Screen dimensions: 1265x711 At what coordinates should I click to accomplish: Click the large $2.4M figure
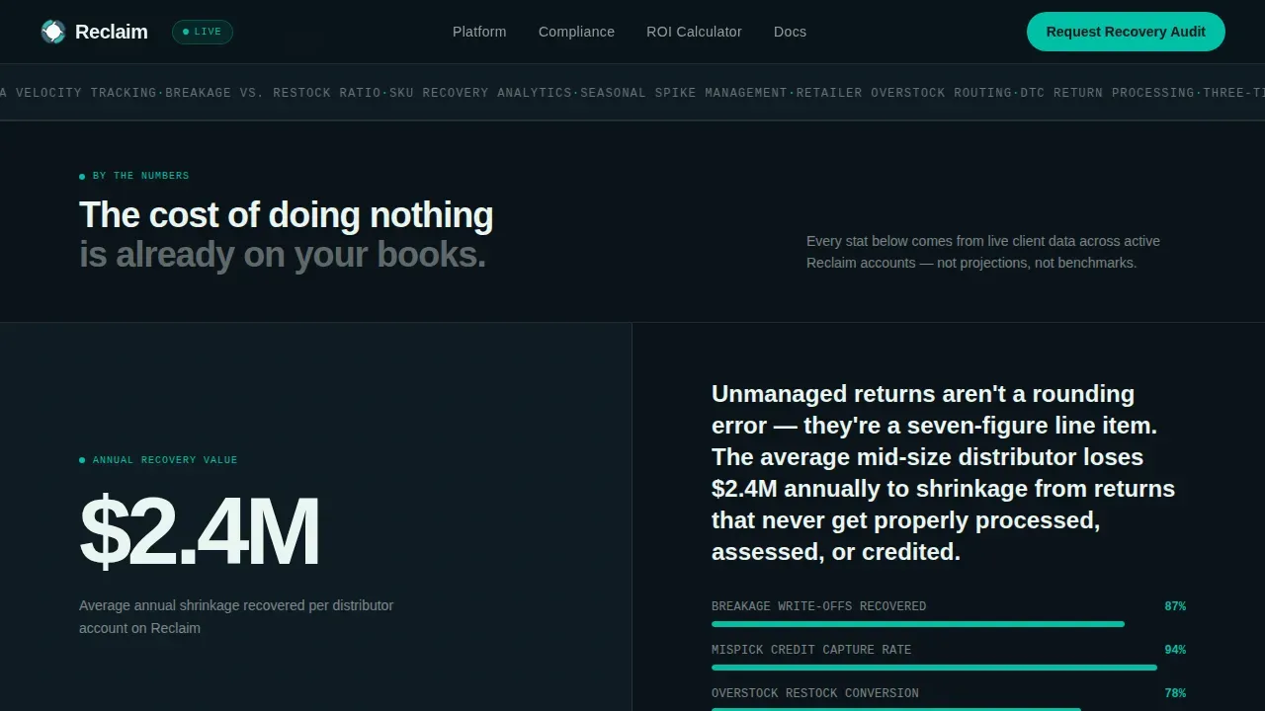point(199,532)
